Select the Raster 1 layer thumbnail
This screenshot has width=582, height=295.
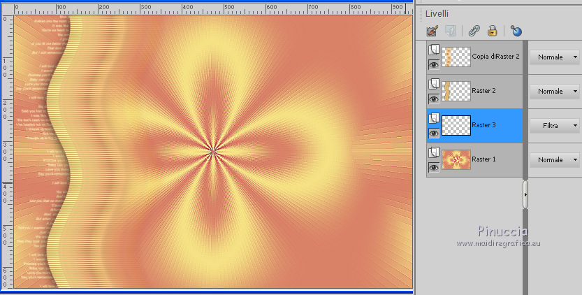click(x=456, y=159)
